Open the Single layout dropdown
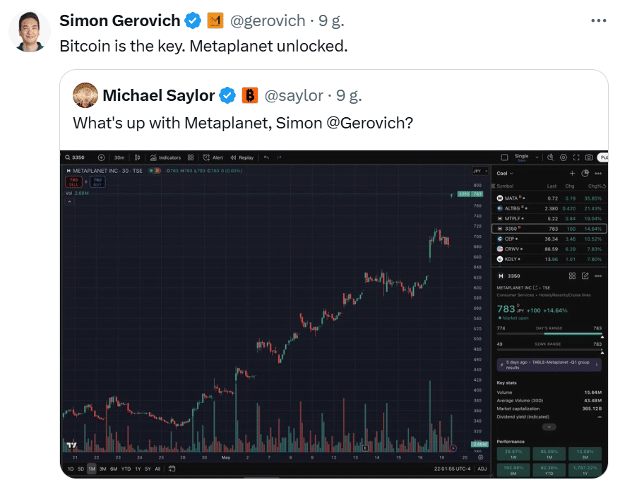Viewport: 620px width, 482px height. coord(525,157)
